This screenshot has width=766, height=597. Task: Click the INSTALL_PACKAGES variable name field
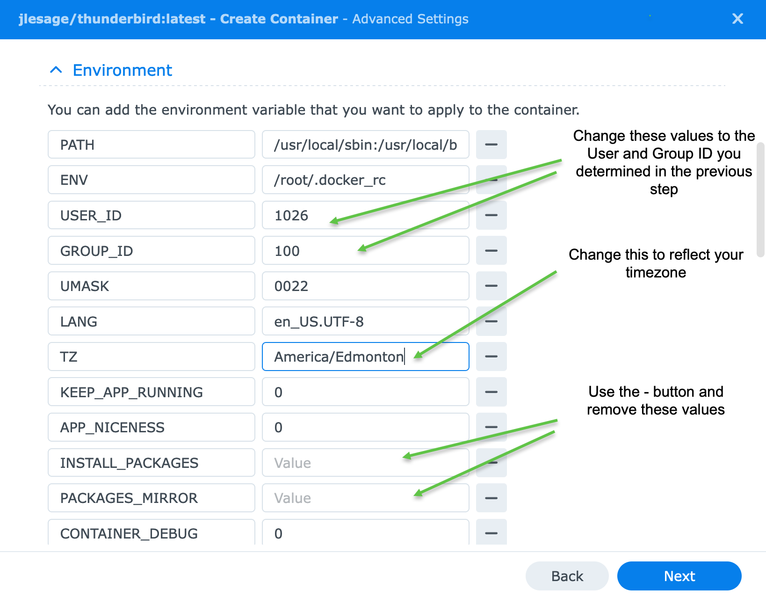click(x=152, y=463)
